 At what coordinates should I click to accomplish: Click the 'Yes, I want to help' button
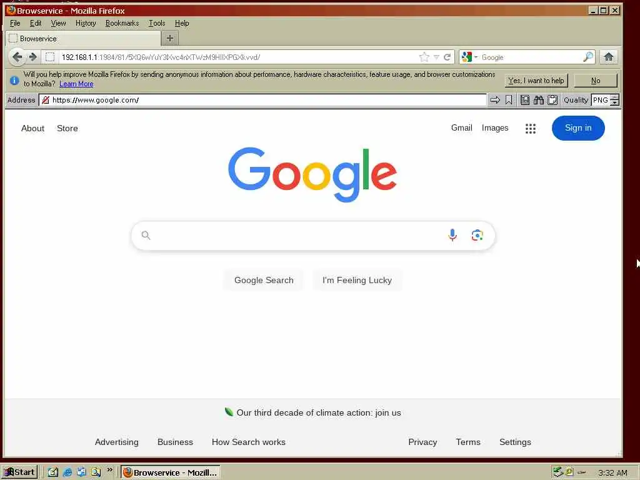(x=536, y=81)
